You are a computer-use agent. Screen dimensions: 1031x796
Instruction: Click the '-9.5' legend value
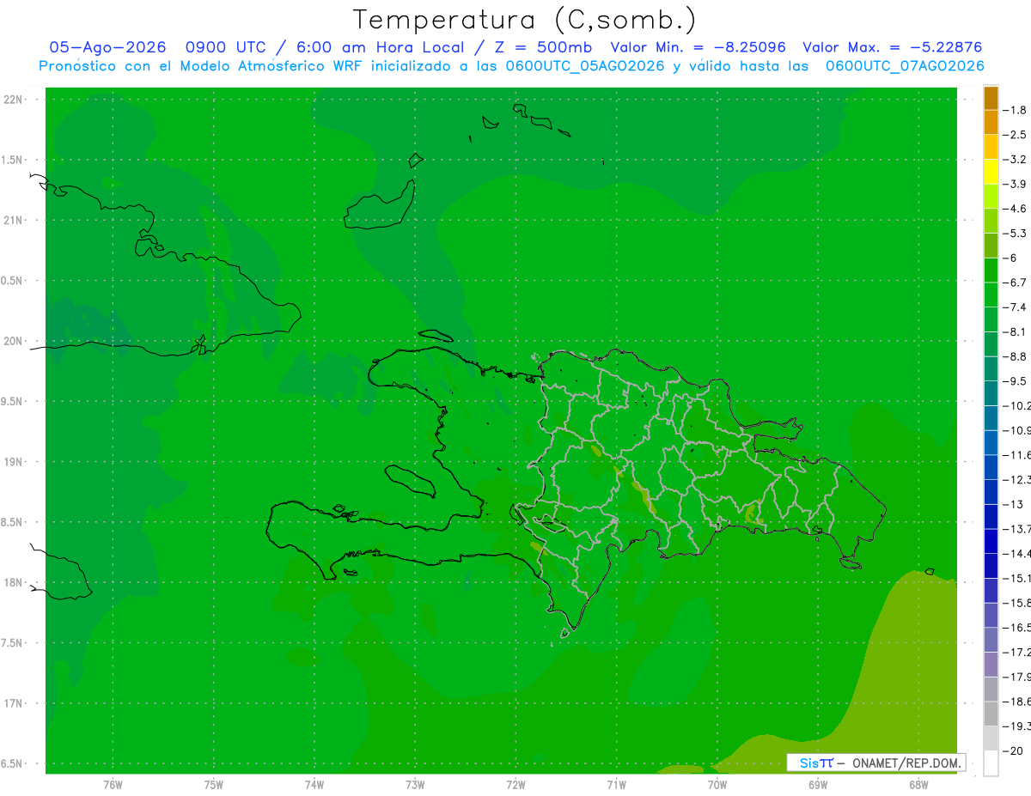coord(1016,380)
